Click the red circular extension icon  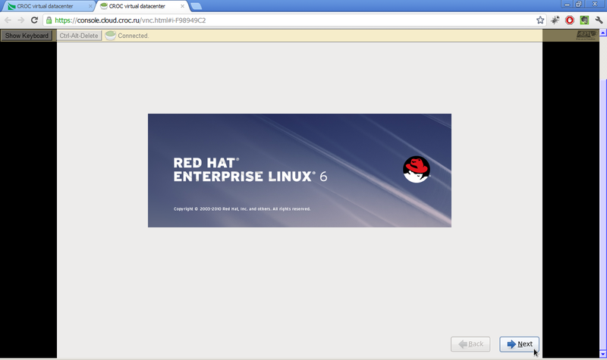570,20
